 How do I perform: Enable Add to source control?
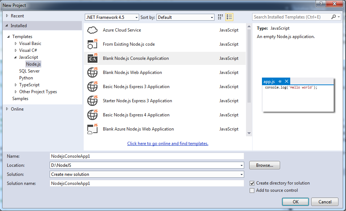tap(252, 190)
